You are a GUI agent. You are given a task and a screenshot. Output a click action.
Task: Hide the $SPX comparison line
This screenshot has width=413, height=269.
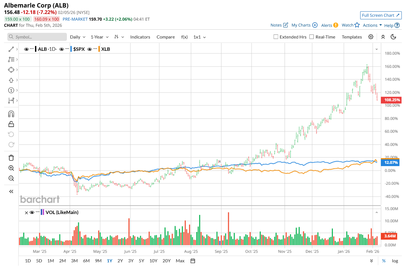click(x=62, y=49)
